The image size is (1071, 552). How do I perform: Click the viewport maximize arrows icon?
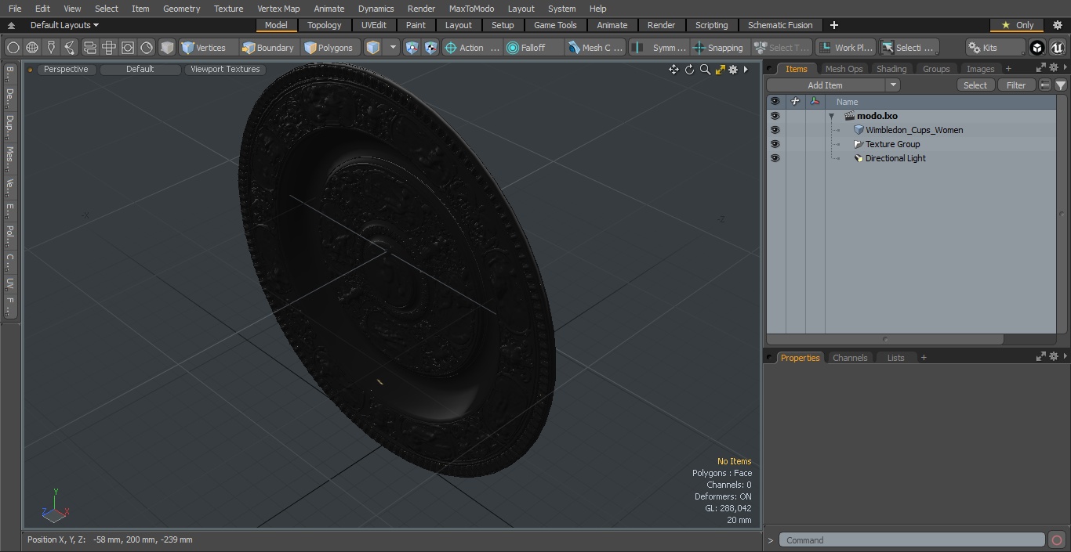click(x=720, y=70)
